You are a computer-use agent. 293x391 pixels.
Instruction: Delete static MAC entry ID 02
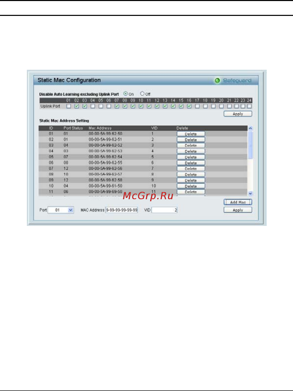click(191, 140)
